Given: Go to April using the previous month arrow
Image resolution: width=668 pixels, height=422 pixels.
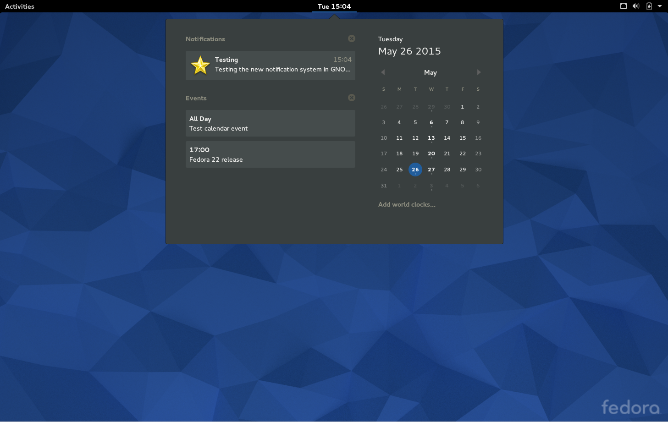Looking at the screenshot, I should (x=383, y=72).
